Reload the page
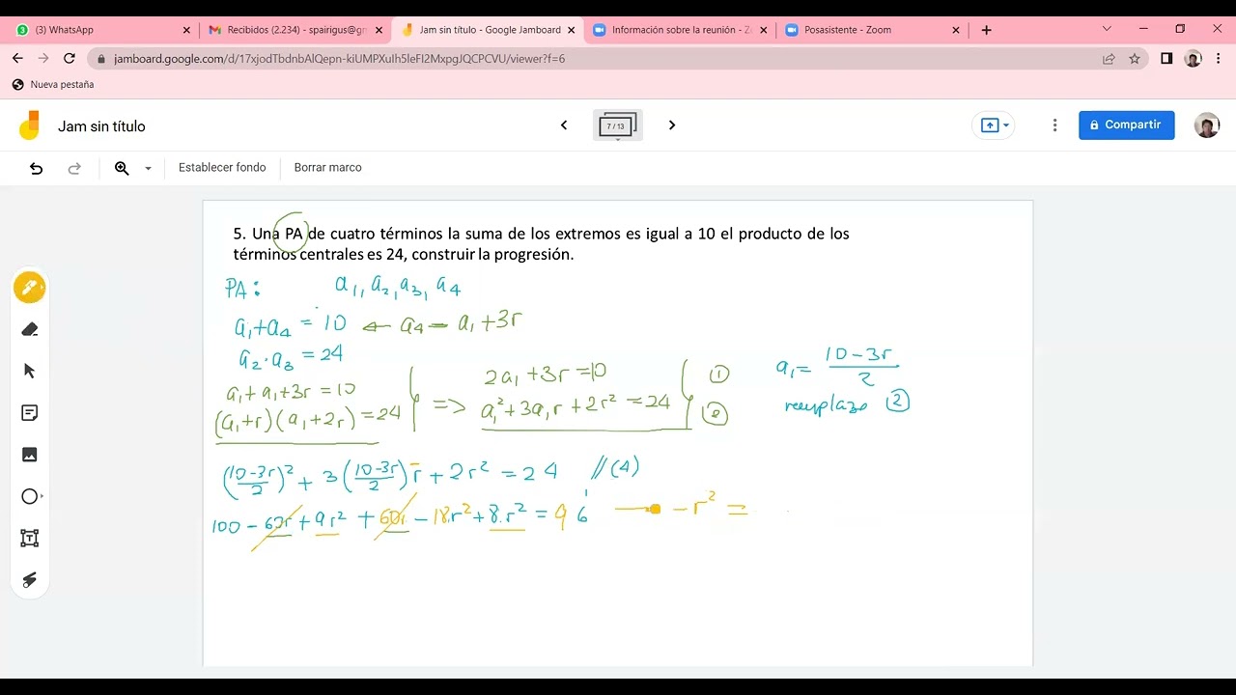 [x=70, y=59]
